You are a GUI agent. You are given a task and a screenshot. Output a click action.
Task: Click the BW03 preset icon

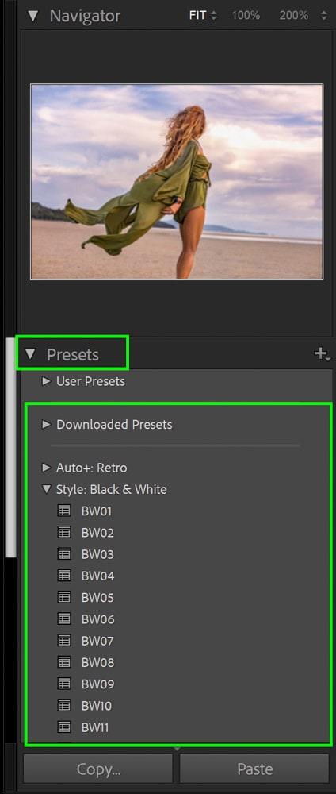pyautogui.click(x=63, y=554)
